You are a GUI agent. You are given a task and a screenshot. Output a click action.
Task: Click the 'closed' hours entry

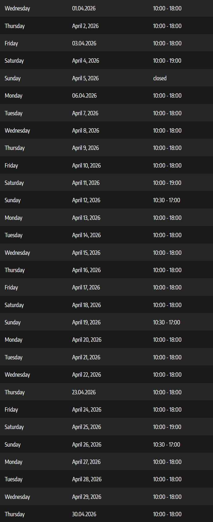pos(160,78)
